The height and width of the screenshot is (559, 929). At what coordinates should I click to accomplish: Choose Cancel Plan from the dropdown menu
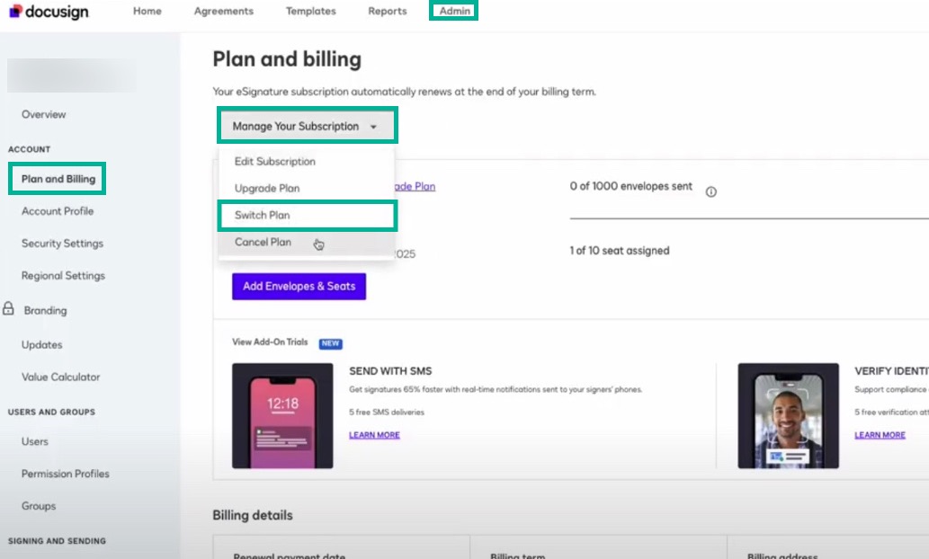pos(263,242)
